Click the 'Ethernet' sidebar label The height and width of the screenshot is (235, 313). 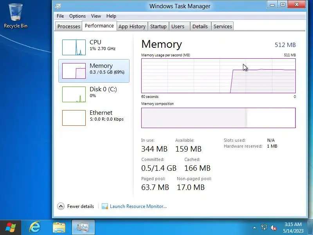coord(101,113)
